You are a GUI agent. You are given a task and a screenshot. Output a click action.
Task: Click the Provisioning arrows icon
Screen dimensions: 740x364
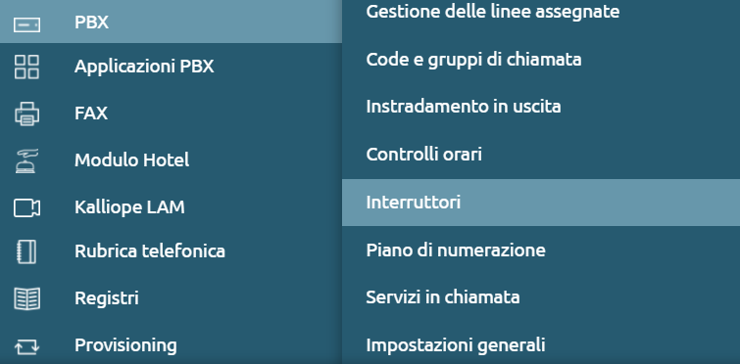point(26,347)
